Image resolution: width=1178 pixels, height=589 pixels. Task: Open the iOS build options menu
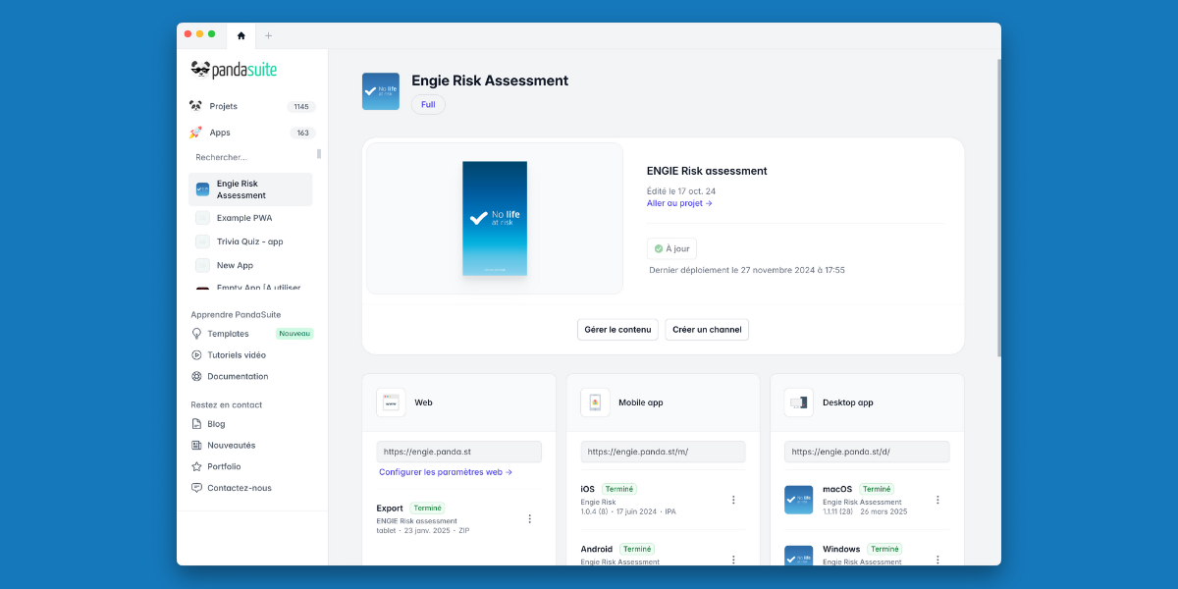[x=733, y=499]
